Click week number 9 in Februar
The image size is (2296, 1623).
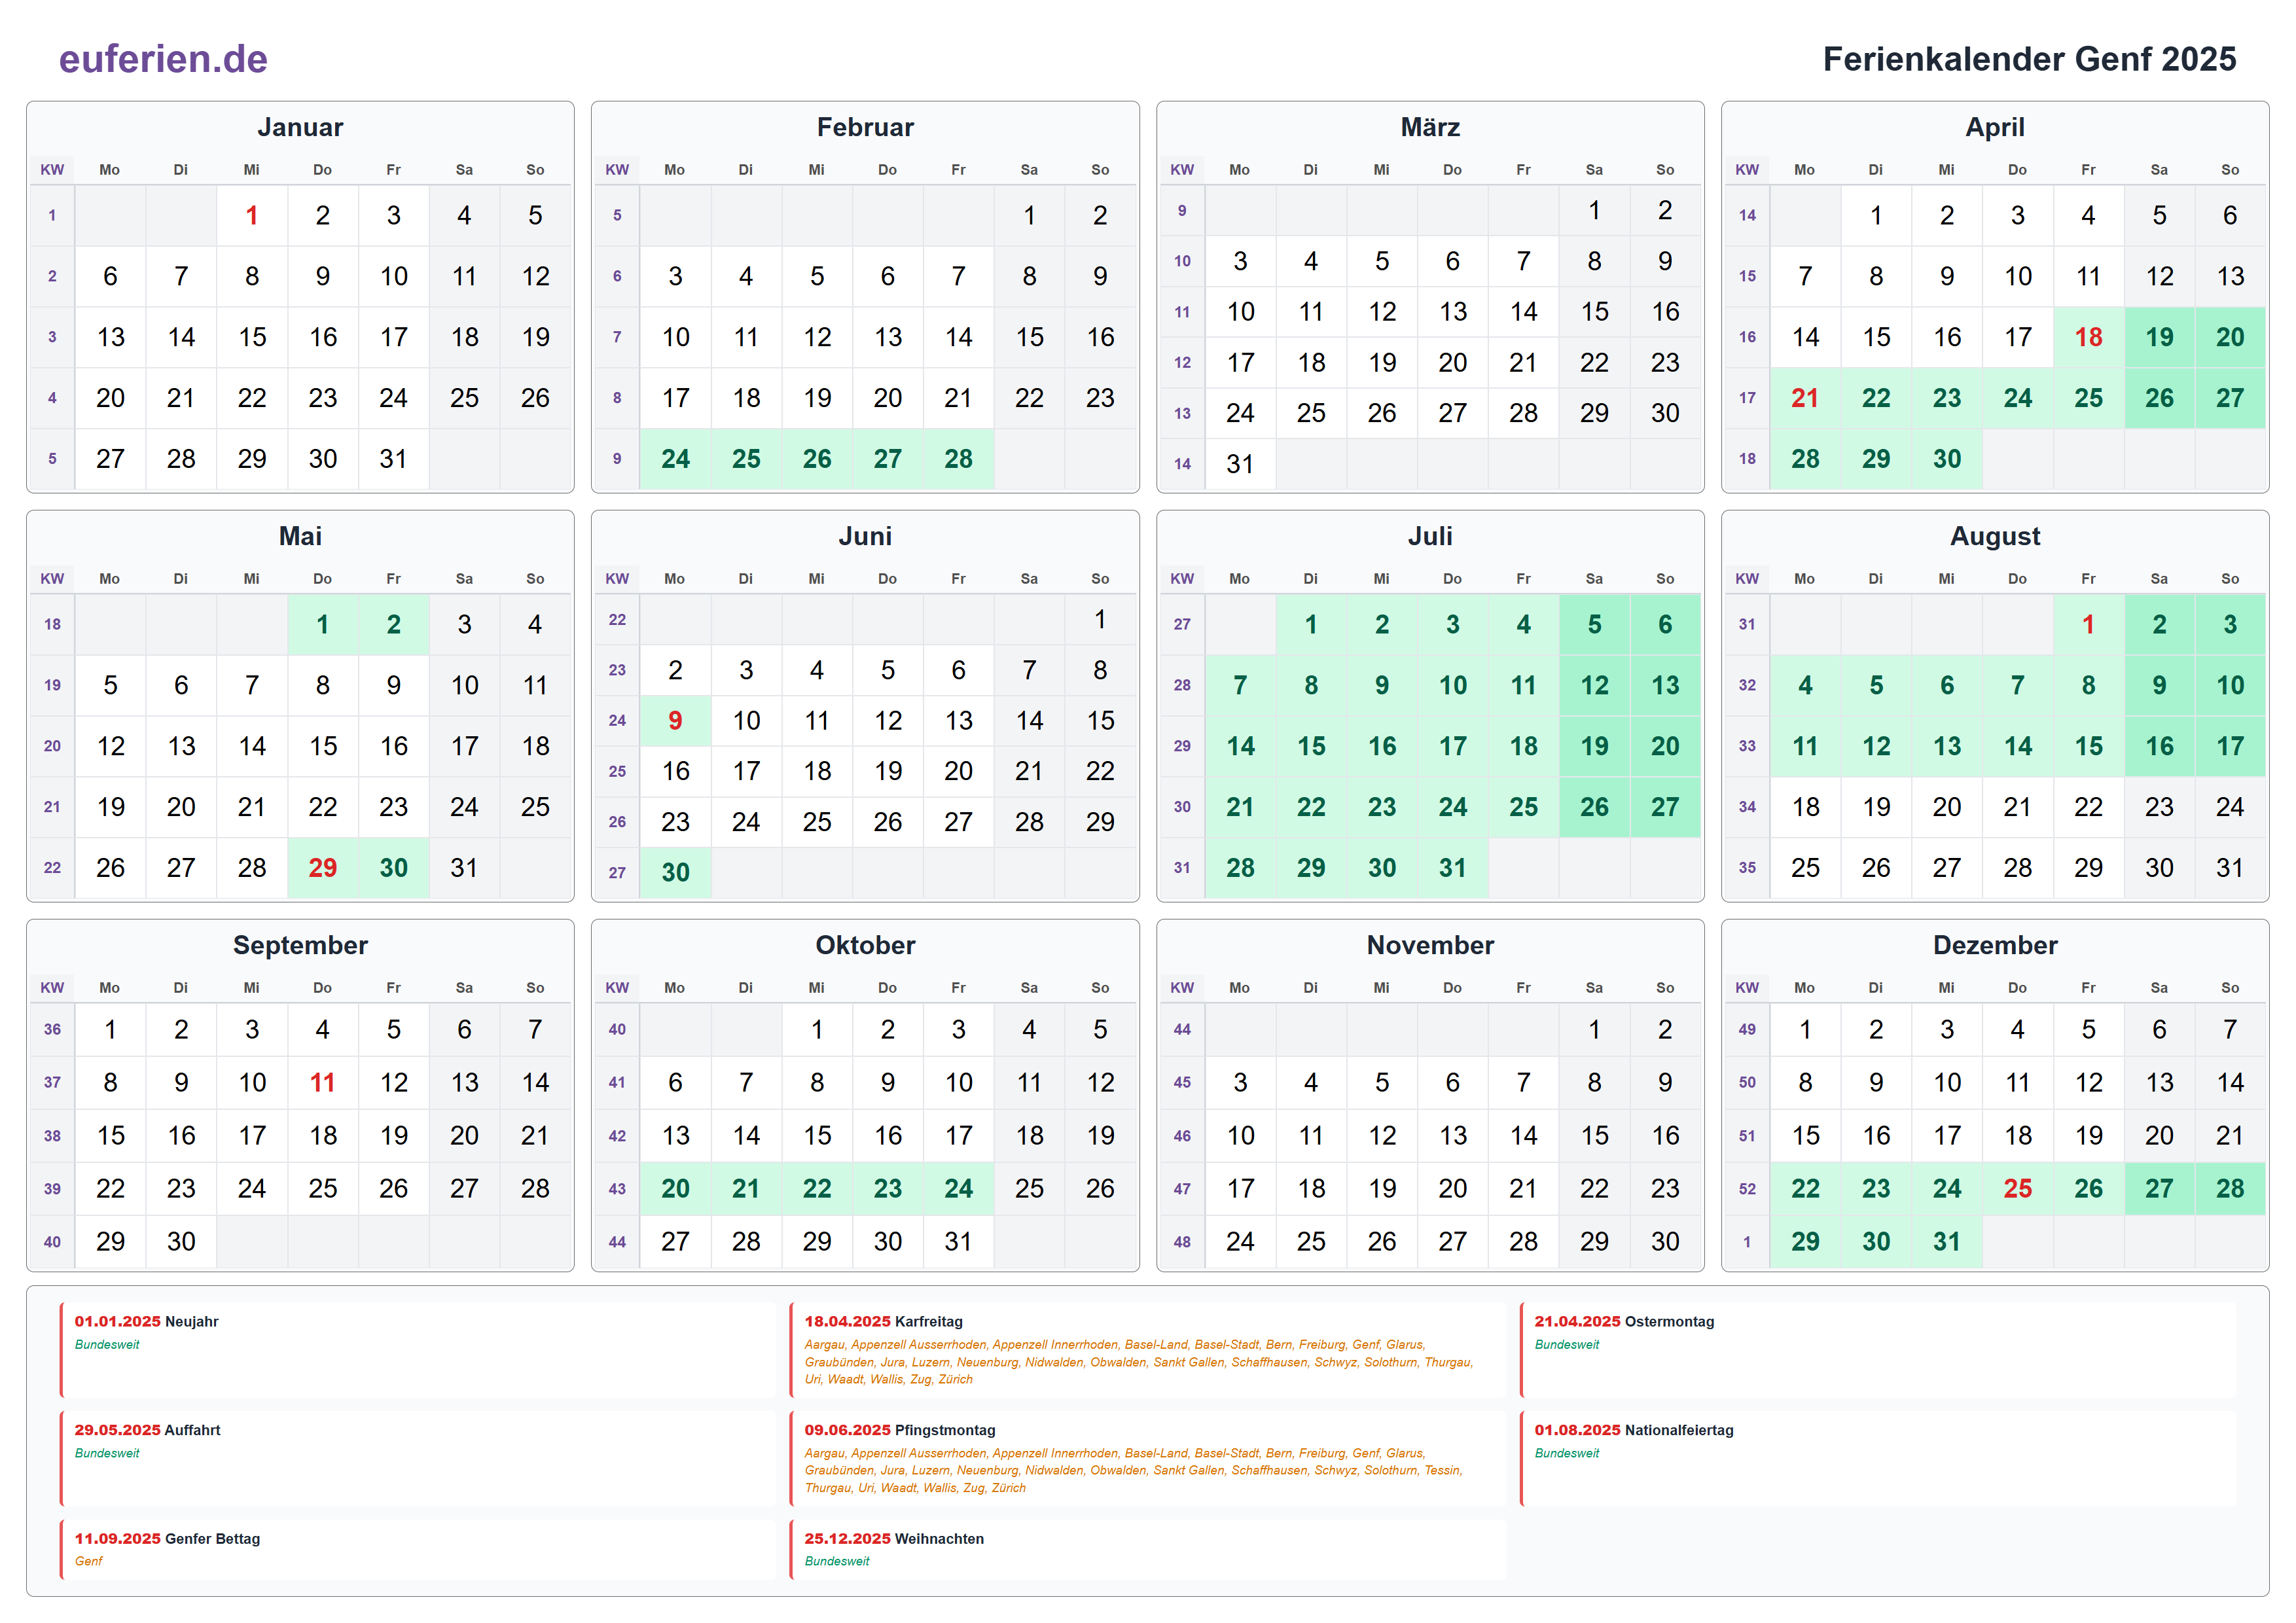click(617, 459)
